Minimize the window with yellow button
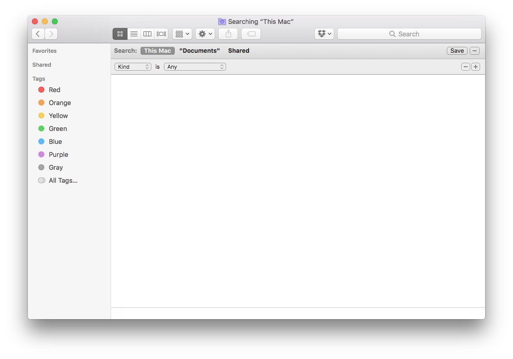The image size is (513, 359). point(45,21)
